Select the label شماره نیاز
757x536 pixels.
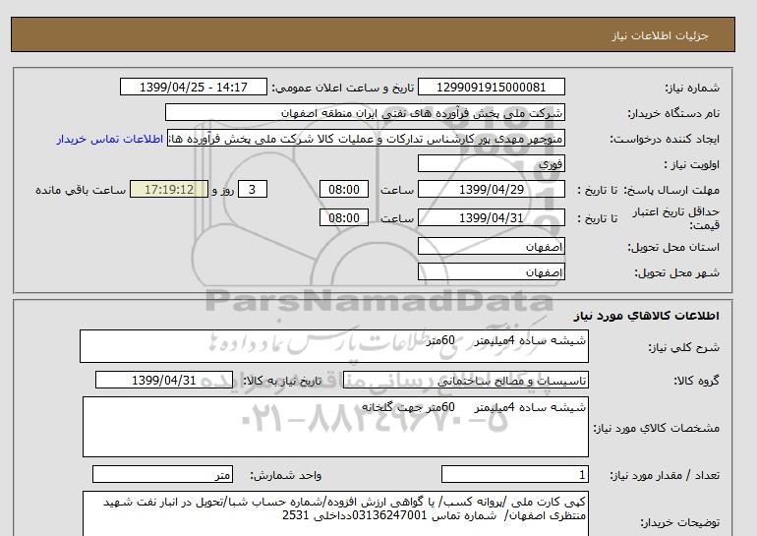692,88
